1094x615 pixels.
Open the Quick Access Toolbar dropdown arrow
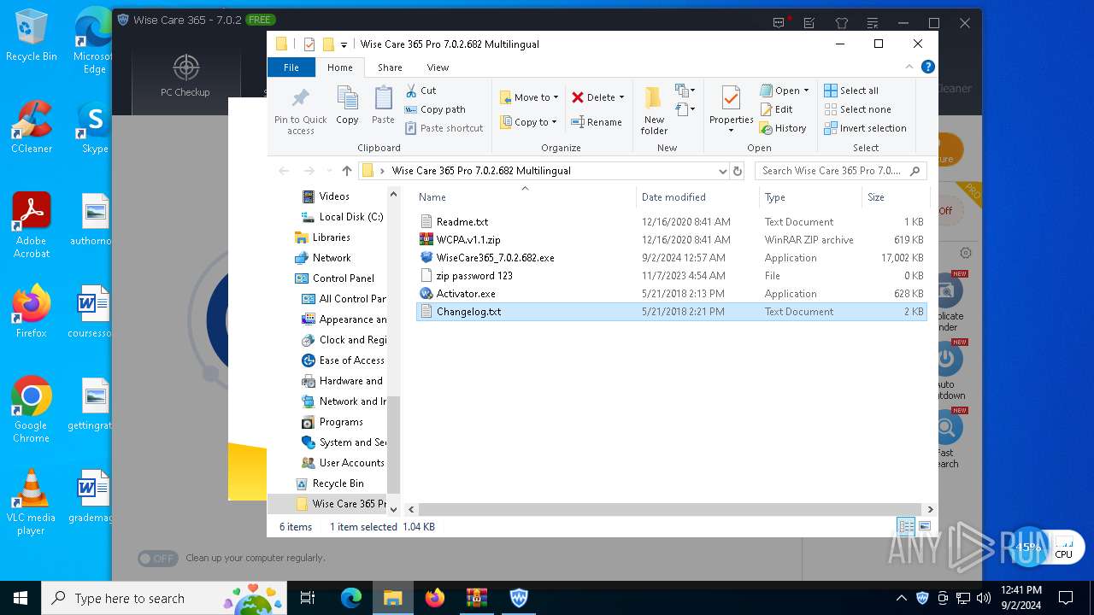coord(344,44)
